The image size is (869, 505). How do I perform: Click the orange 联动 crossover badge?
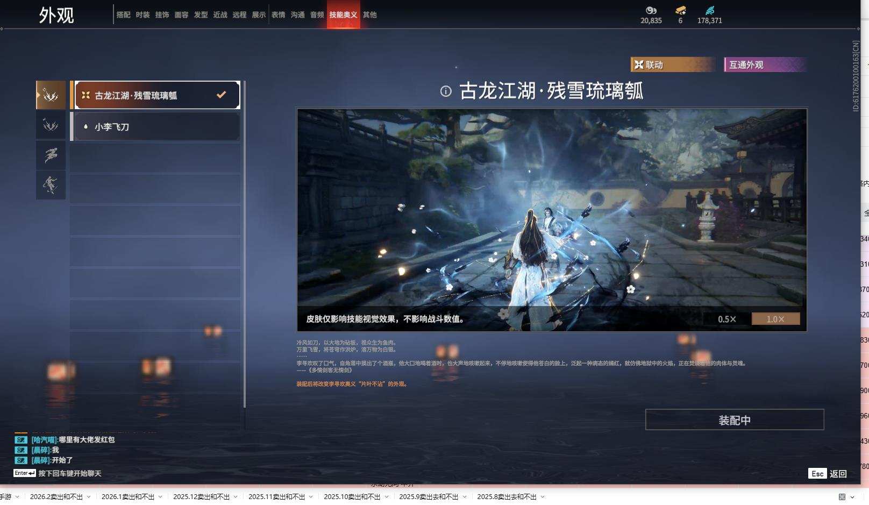[x=671, y=65]
